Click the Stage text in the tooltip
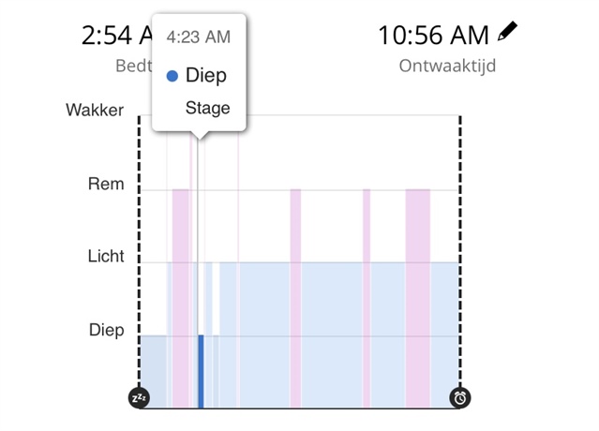599x431 pixels. (x=208, y=108)
